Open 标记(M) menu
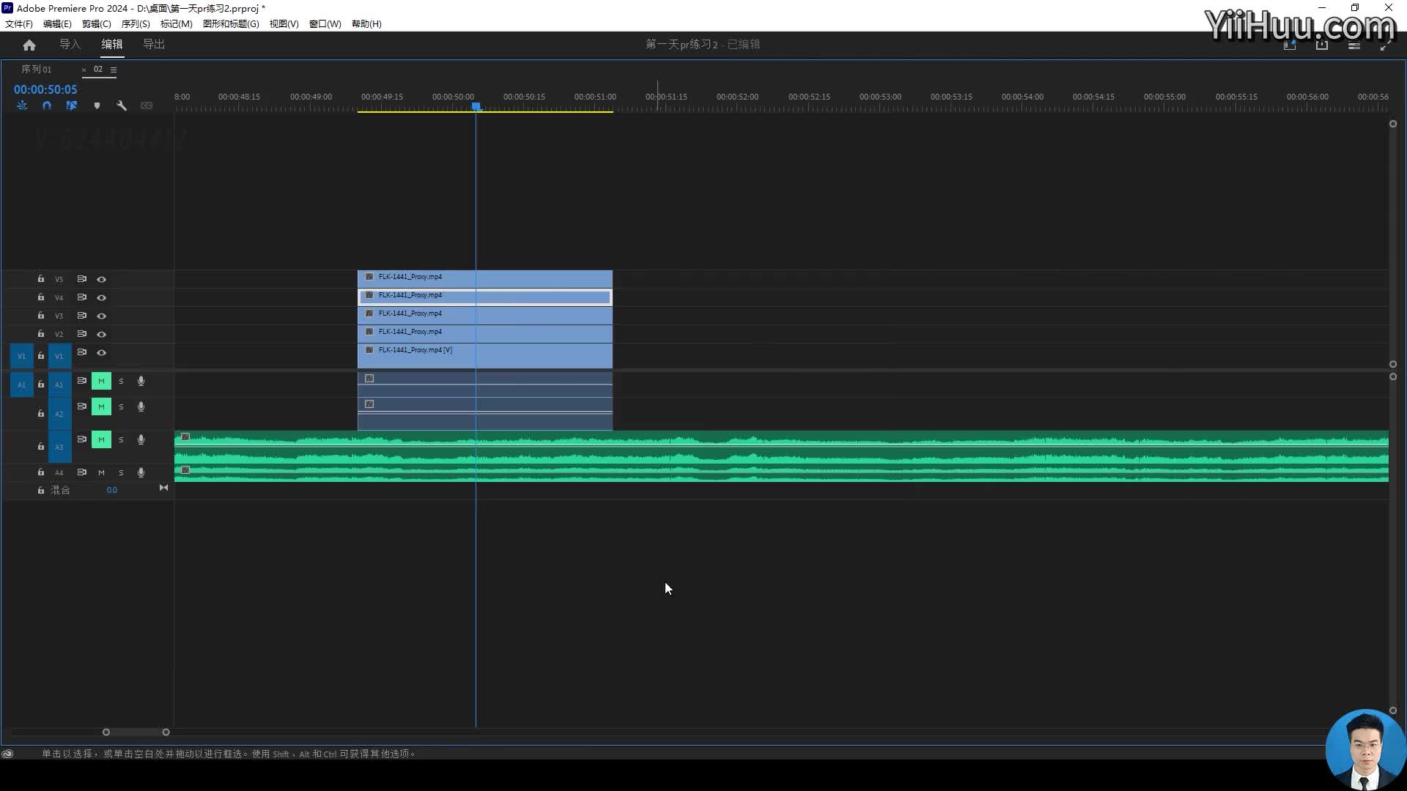This screenshot has width=1407, height=791. (176, 23)
